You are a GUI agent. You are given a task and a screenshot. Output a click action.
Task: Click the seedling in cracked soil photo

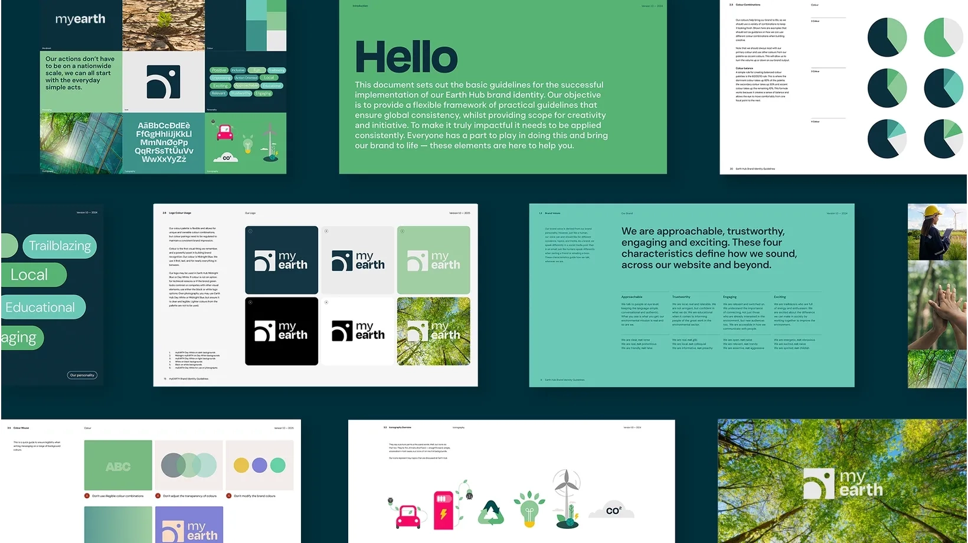(x=163, y=25)
